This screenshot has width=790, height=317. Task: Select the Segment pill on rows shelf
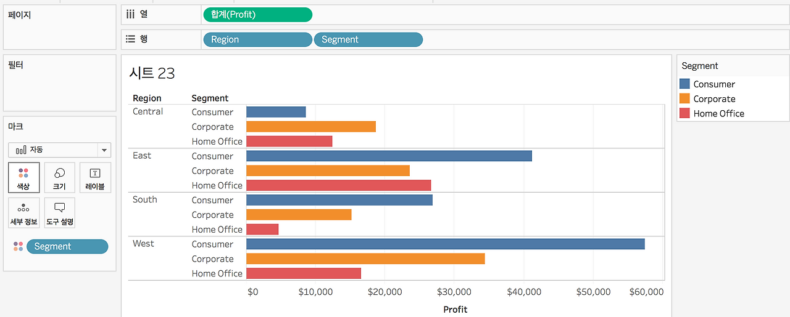(368, 39)
